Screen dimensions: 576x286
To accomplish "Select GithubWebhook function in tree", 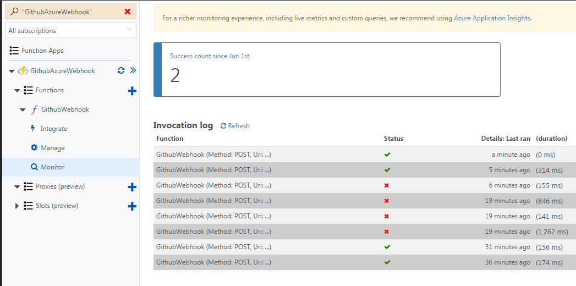I will pyautogui.click(x=65, y=109).
